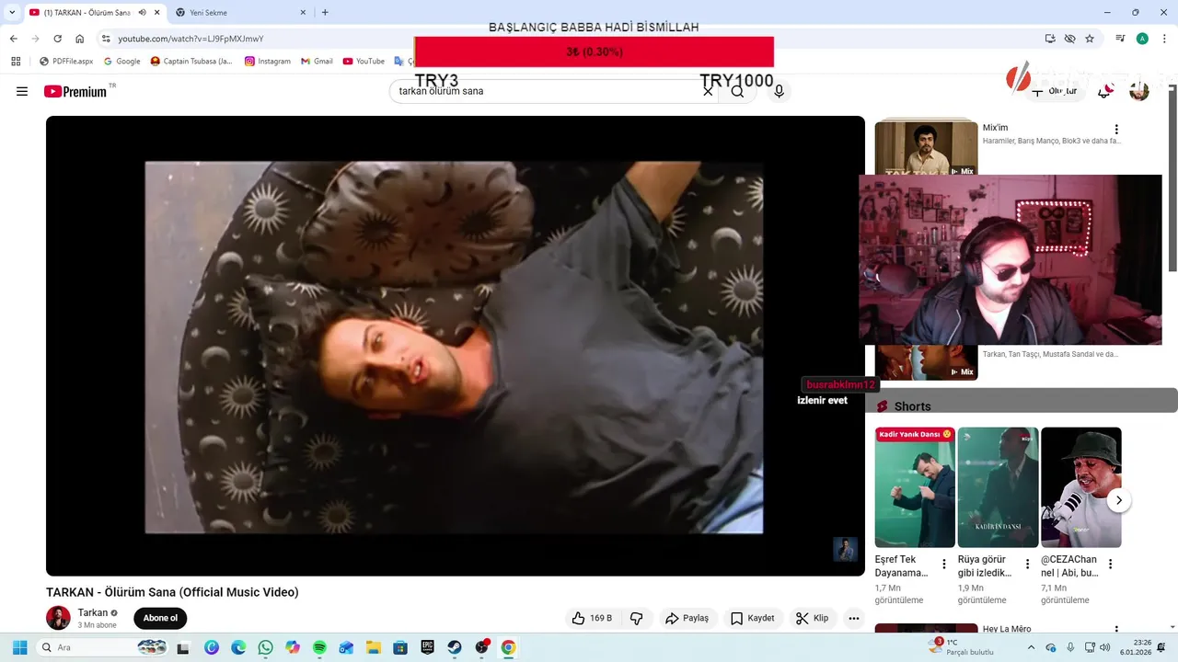This screenshot has width=1178, height=662.
Task: Mute the TARKAN tab audio
Action: pyautogui.click(x=143, y=13)
